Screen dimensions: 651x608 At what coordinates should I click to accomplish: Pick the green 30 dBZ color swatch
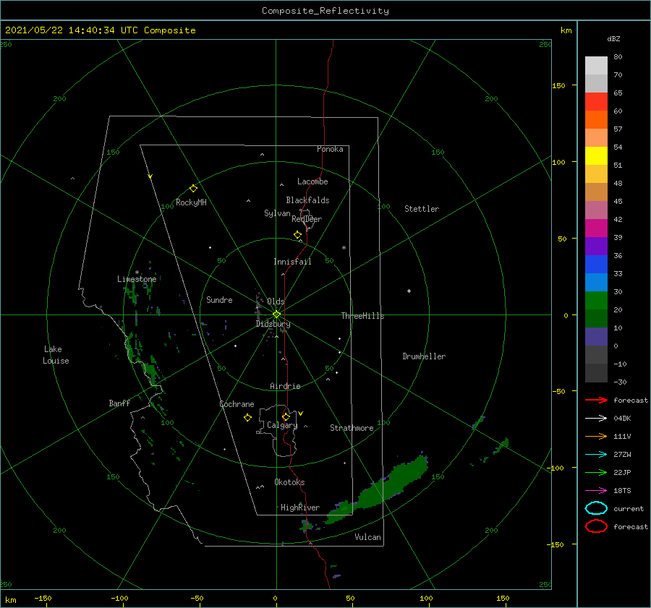click(596, 301)
